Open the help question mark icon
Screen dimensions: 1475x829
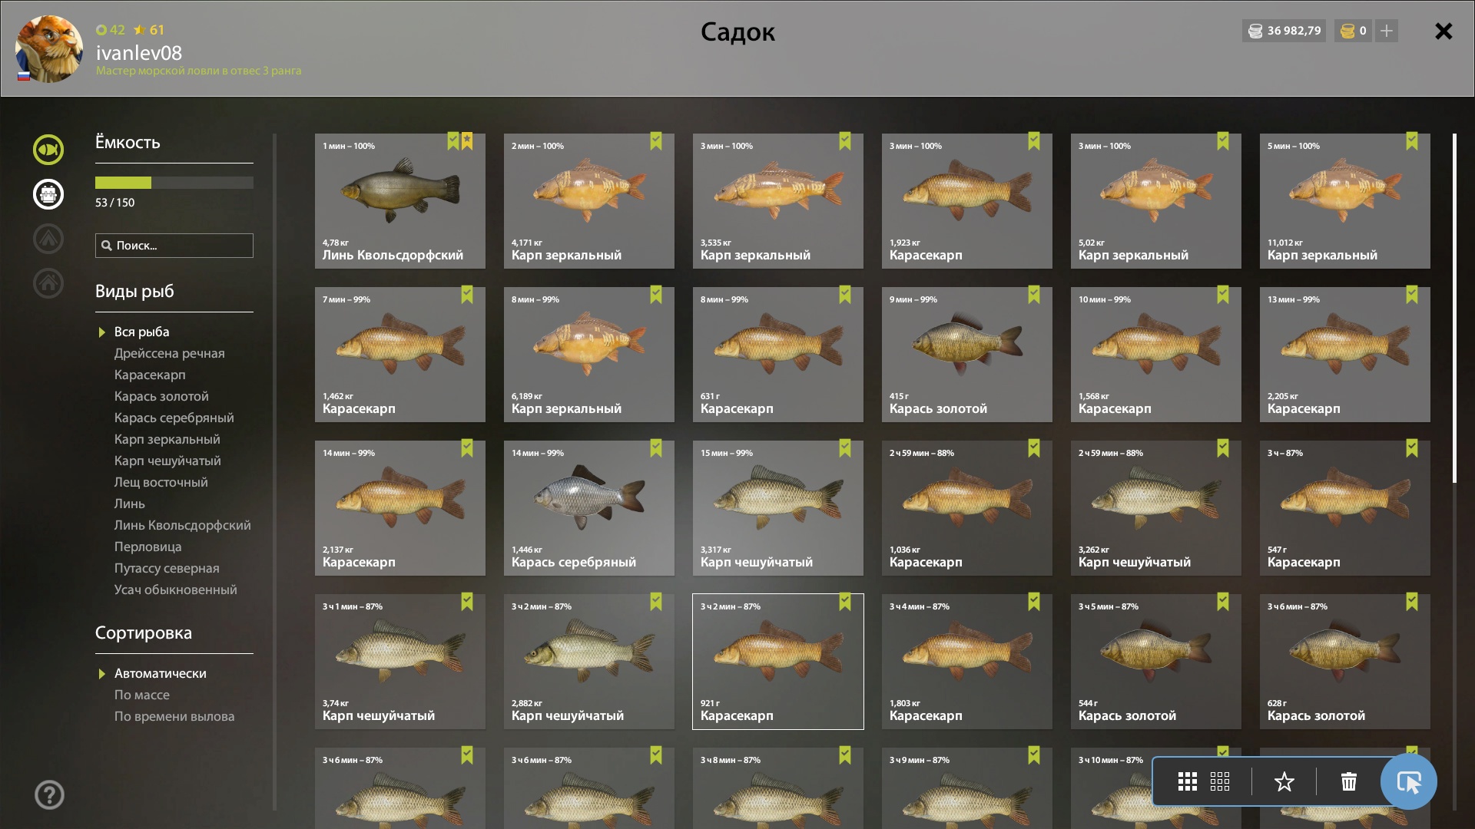tap(49, 794)
